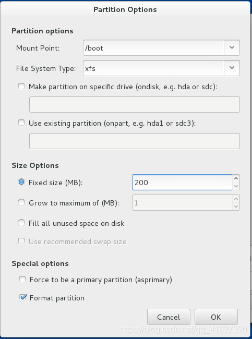Click the Cancel button

(169, 317)
